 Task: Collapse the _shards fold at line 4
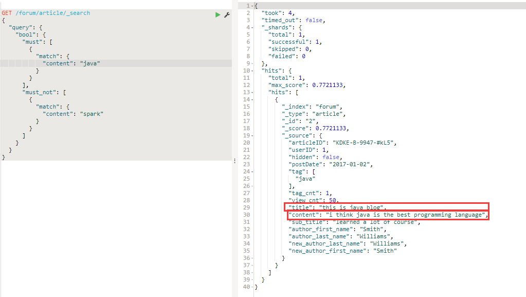point(252,28)
